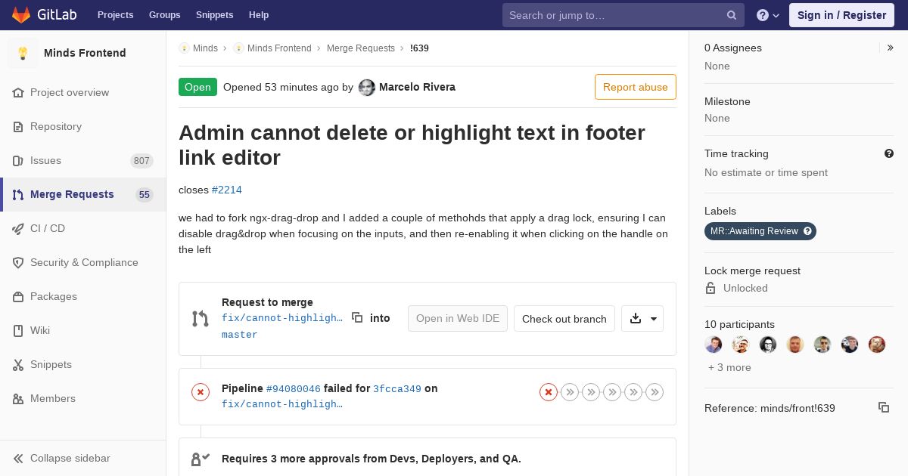Click the Minds breadcrumb link
Viewport: 908px width, 476px height.
[205, 48]
